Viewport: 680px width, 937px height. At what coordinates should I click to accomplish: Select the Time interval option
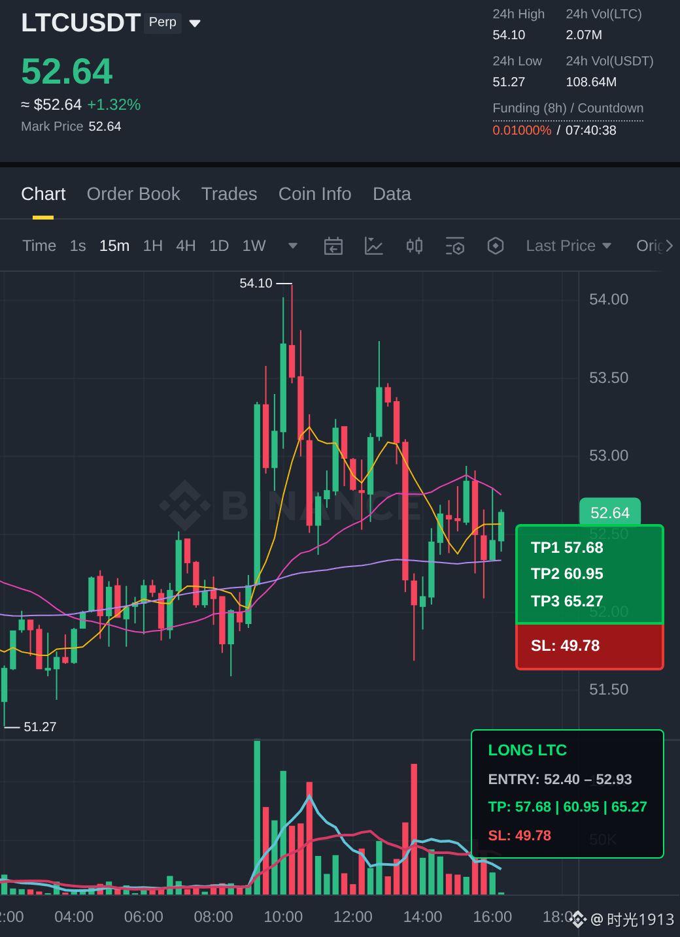(x=39, y=246)
